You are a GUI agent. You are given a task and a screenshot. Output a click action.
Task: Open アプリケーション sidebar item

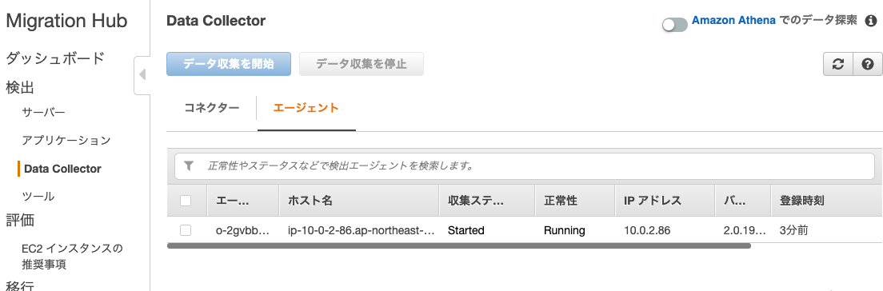(66, 140)
